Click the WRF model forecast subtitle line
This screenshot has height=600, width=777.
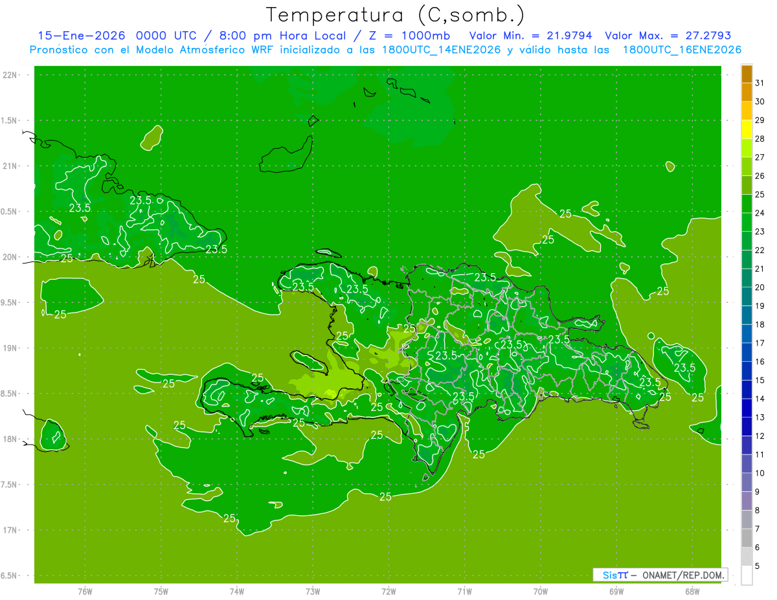tap(385, 50)
